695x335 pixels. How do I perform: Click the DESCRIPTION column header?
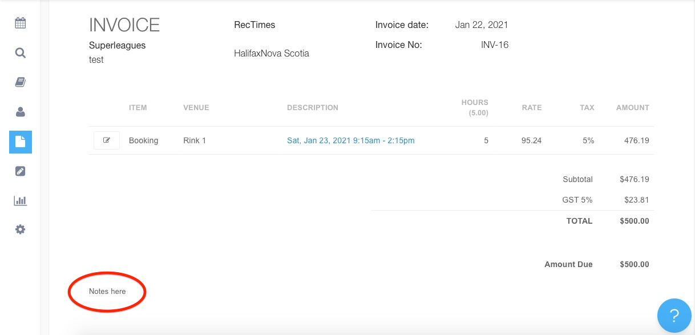[x=312, y=108]
